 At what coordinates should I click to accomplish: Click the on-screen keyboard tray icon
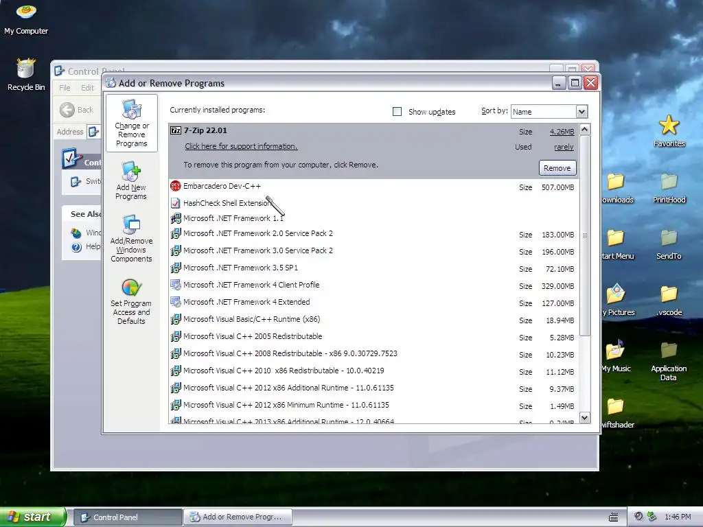coord(614,517)
